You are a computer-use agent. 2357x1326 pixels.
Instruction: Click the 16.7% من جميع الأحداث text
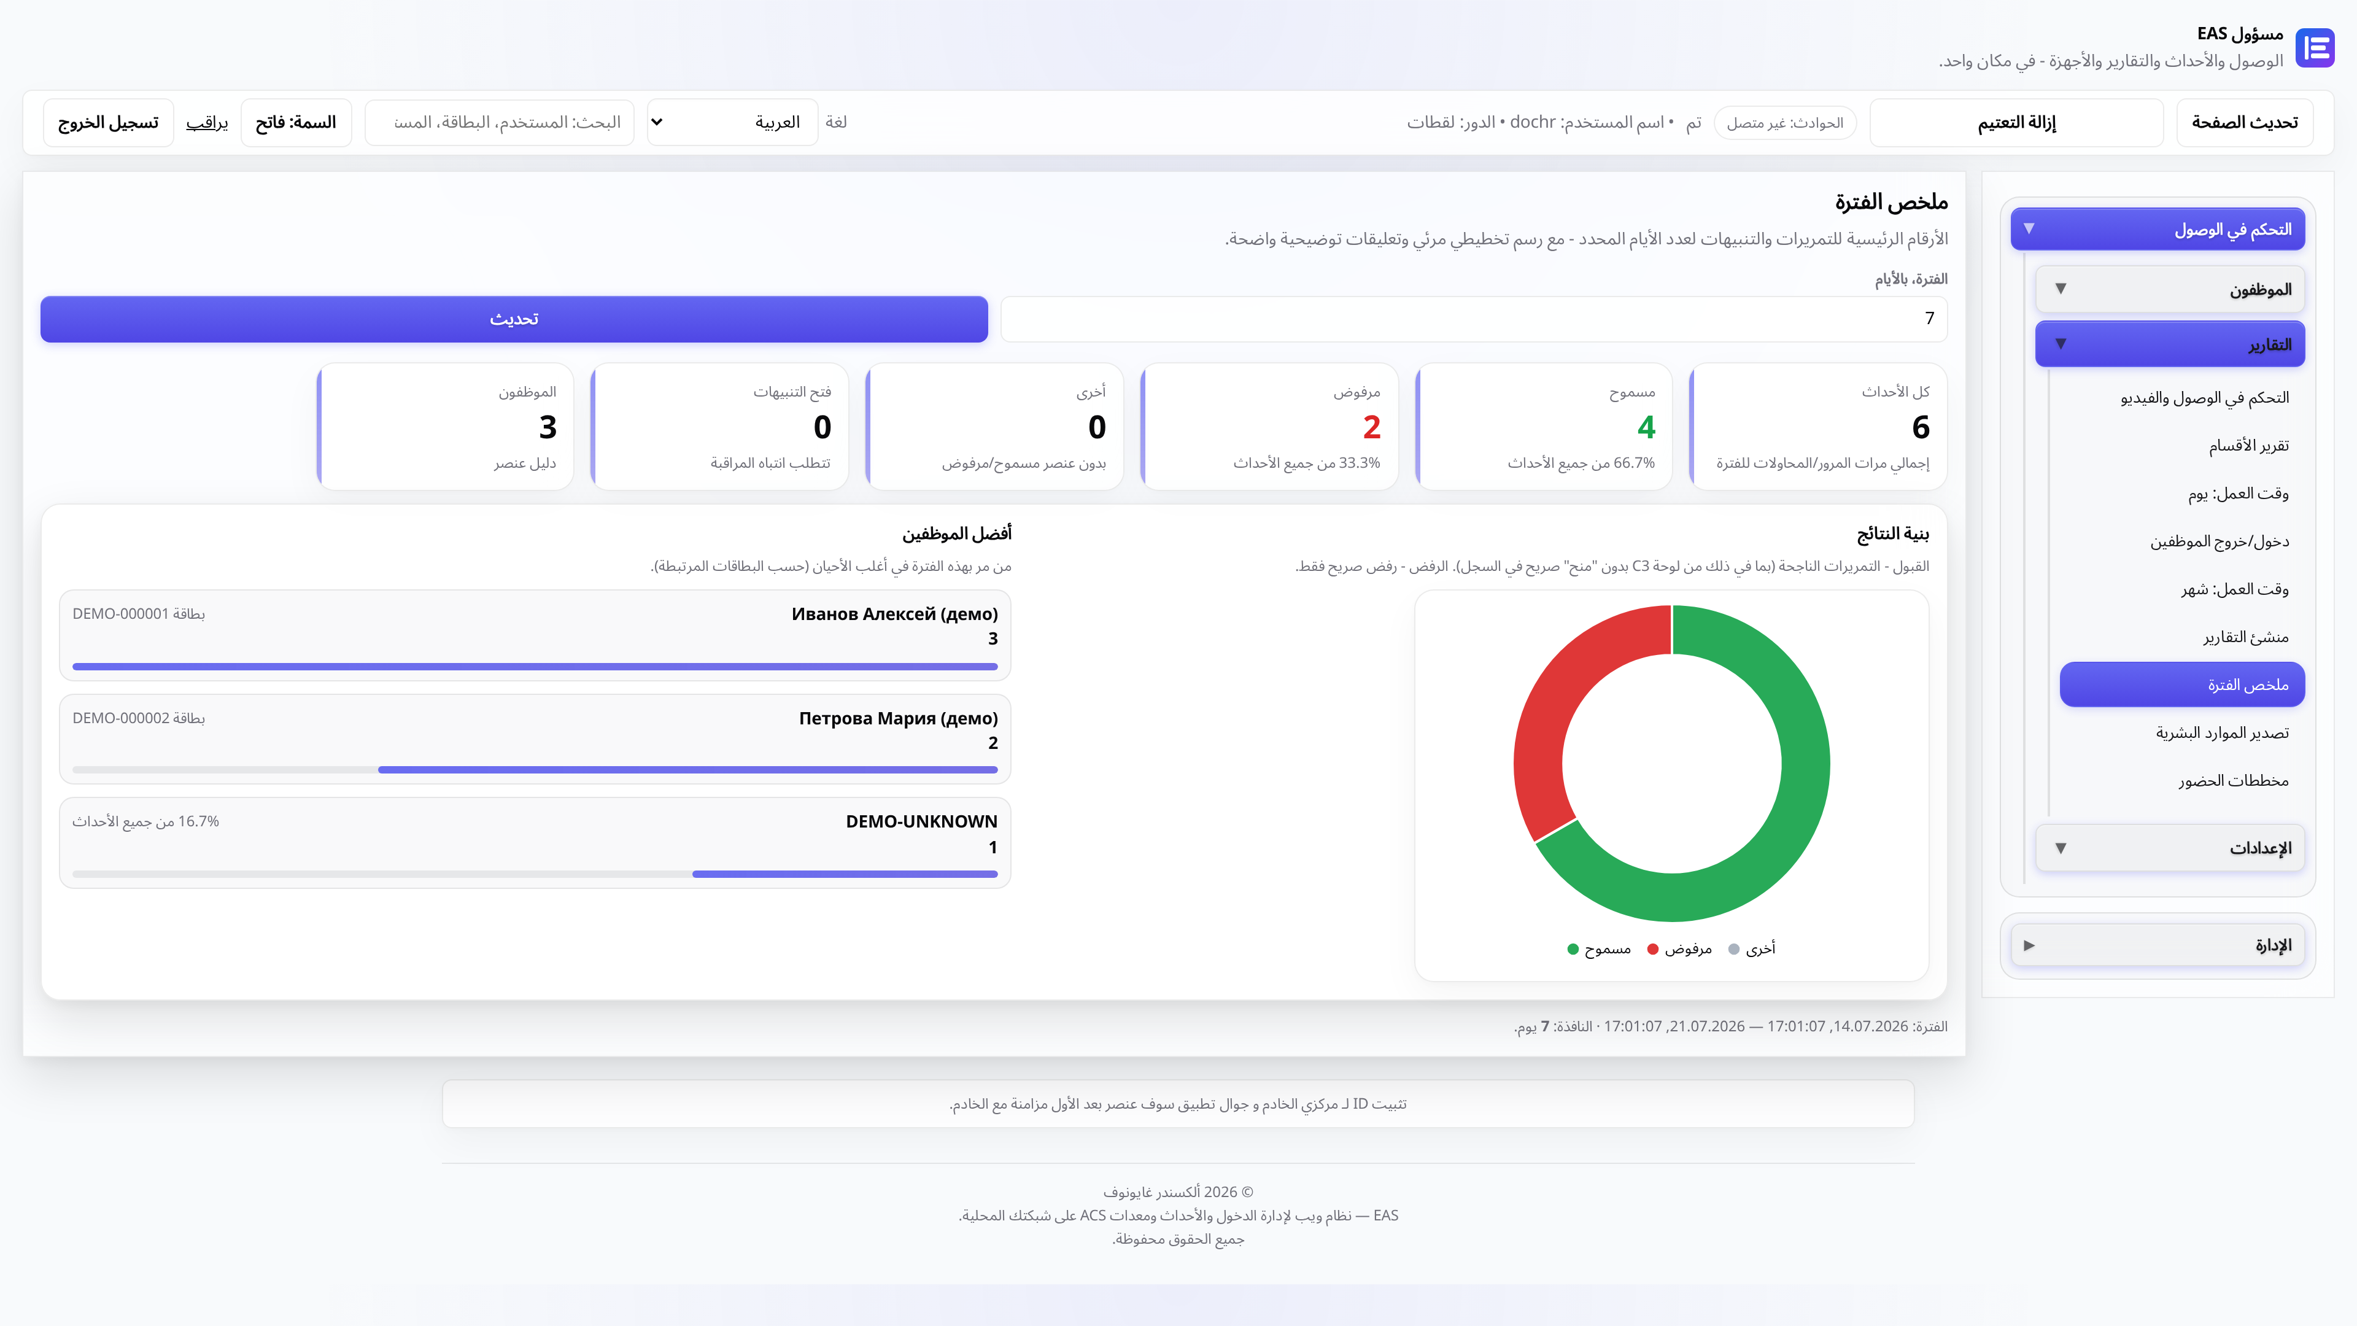(145, 822)
